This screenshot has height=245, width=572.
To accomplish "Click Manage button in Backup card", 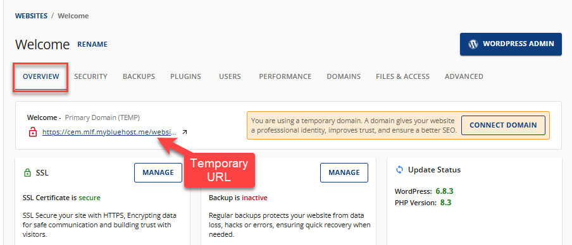I will tap(344, 172).
